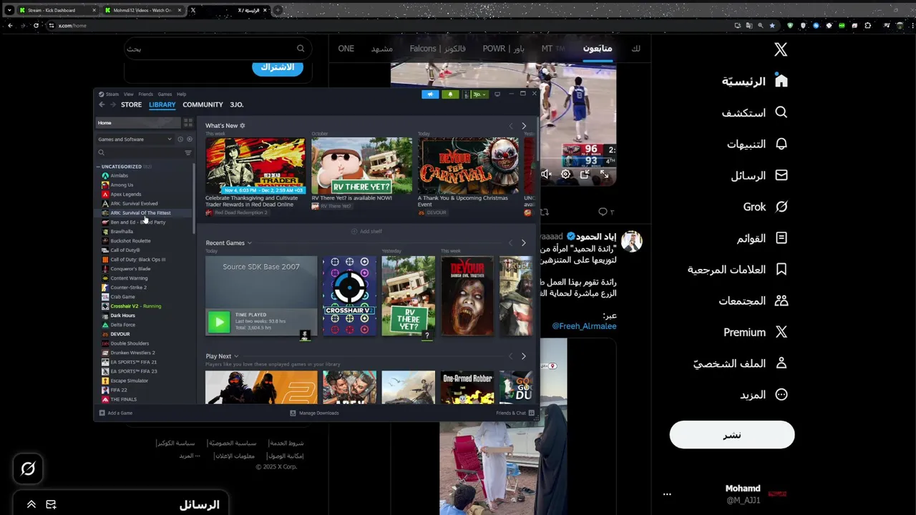This screenshot has width=916, height=515.
Task: Toggle Steam Big Picture mode icon
Action: pyautogui.click(x=497, y=94)
